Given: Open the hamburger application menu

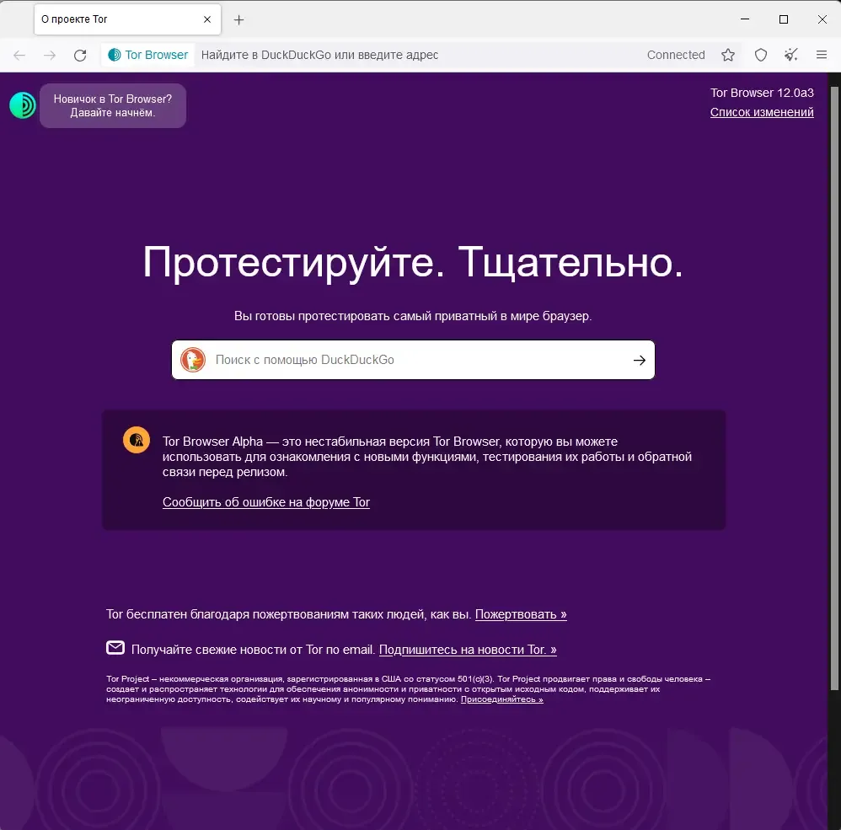Looking at the screenshot, I should [x=821, y=55].
